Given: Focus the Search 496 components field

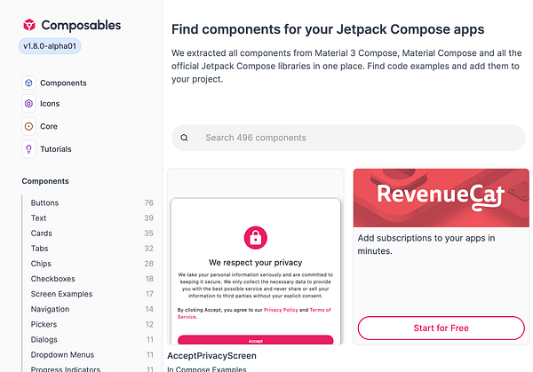Looking at the screenshot, I should tap(355, 138).
